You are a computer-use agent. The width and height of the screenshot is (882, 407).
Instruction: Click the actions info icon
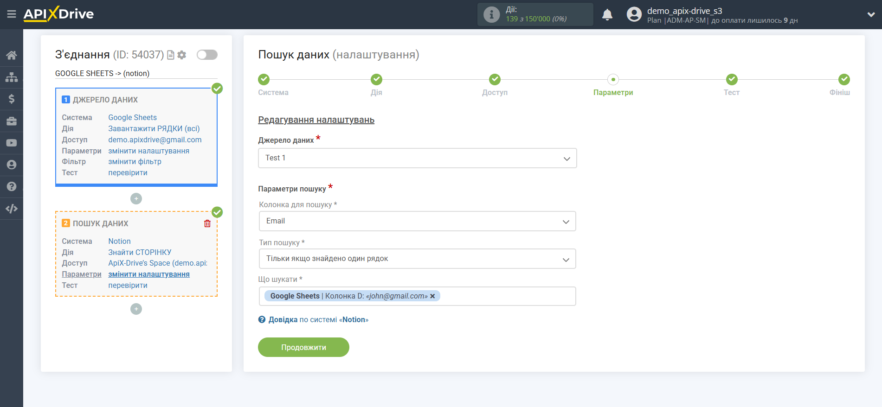point(491,14)
